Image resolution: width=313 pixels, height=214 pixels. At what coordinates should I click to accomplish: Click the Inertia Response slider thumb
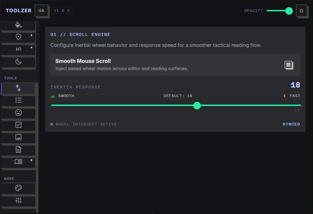197,106
